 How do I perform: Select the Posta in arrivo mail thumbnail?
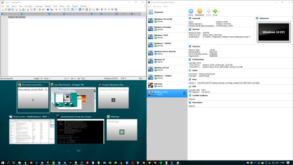[32, 129]
